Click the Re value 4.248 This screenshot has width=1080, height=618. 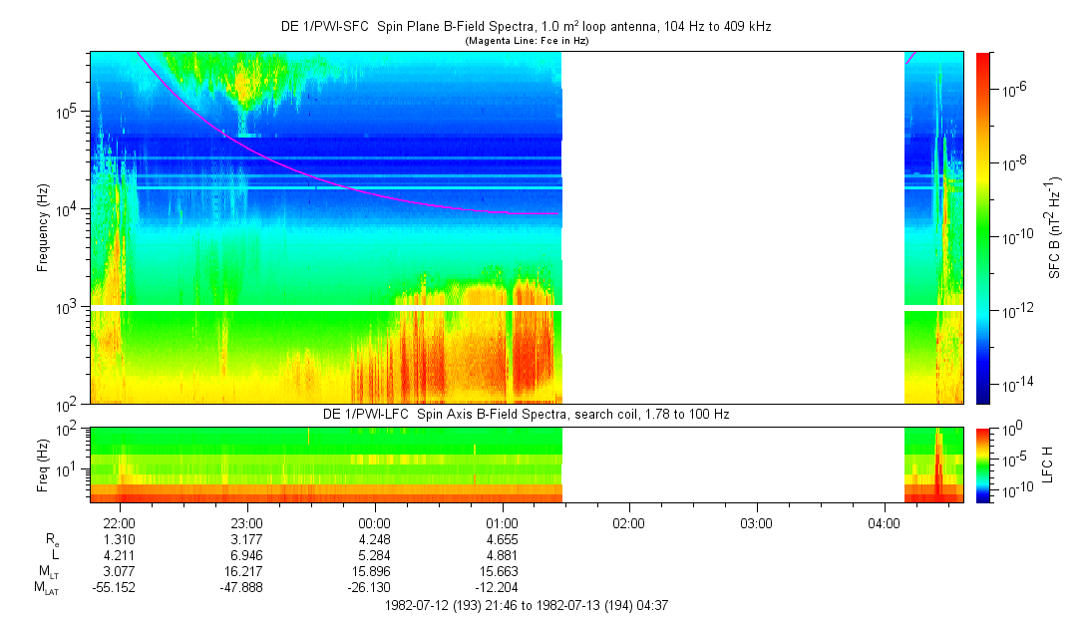(x=374, y=539)
